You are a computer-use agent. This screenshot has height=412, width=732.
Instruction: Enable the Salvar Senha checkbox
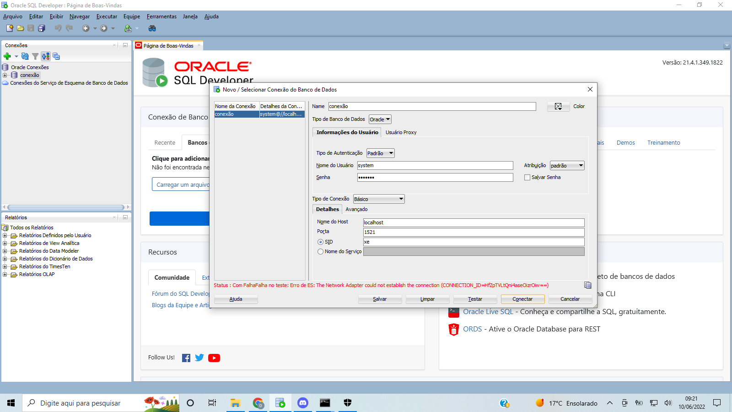coord(527,177)
